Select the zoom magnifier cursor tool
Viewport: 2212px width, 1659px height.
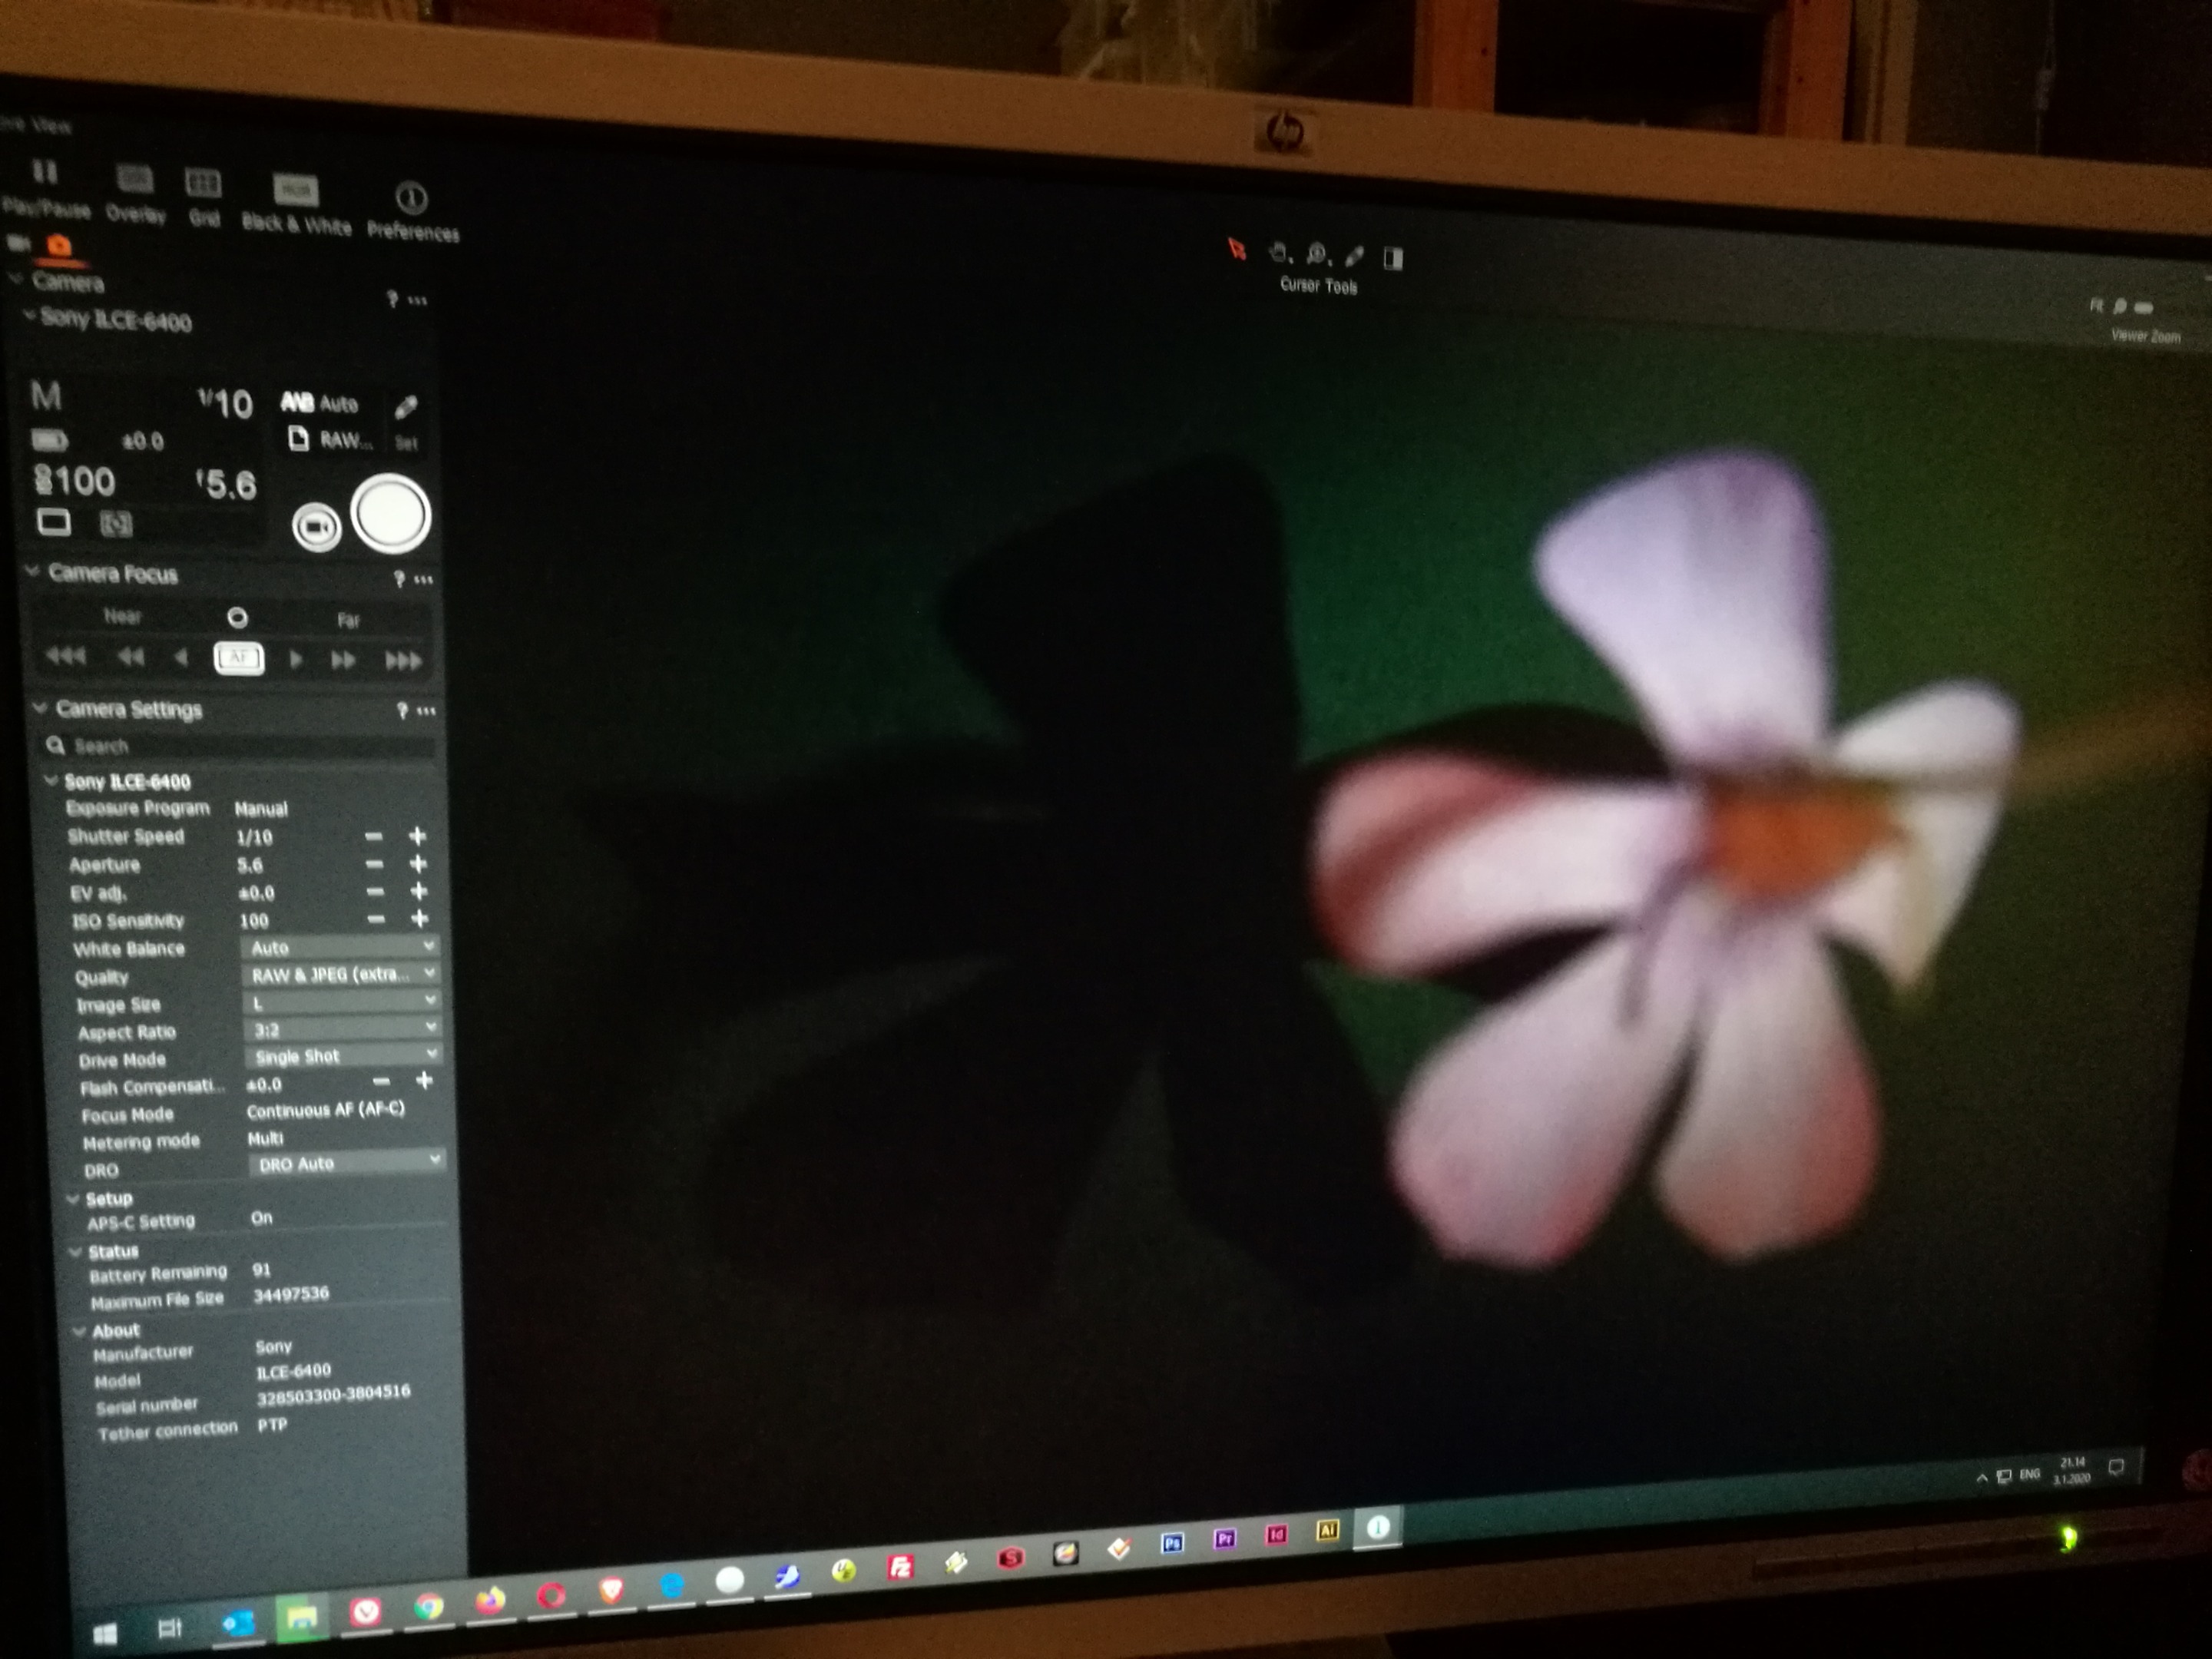point(1318,254)
